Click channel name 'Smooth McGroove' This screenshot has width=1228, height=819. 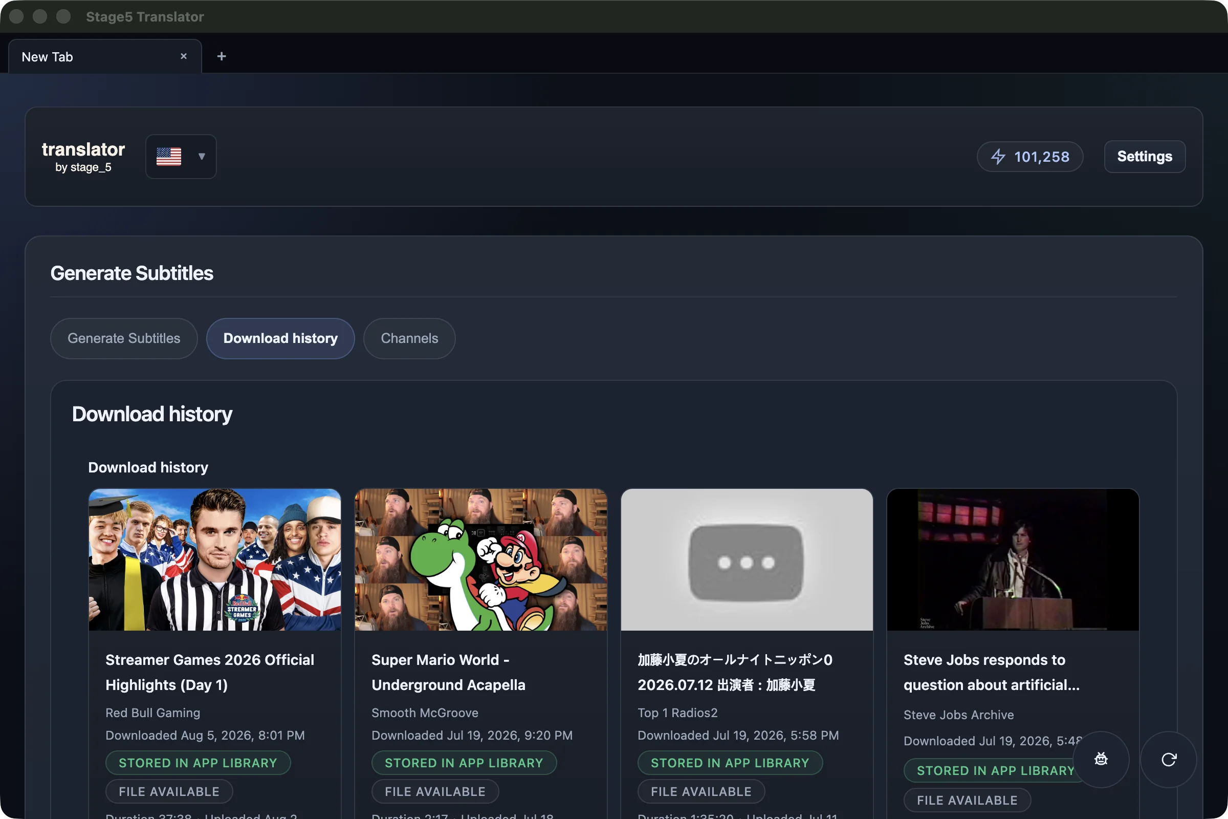tap(425, 713)
